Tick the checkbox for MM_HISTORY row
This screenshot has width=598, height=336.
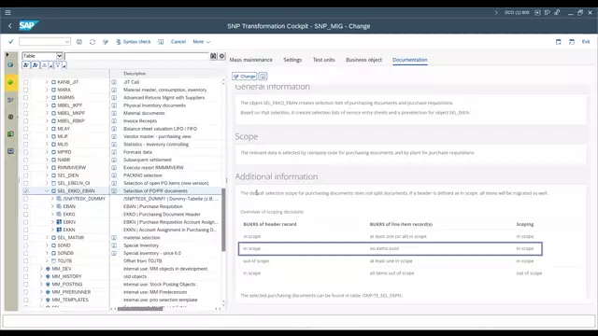point(25,276)
